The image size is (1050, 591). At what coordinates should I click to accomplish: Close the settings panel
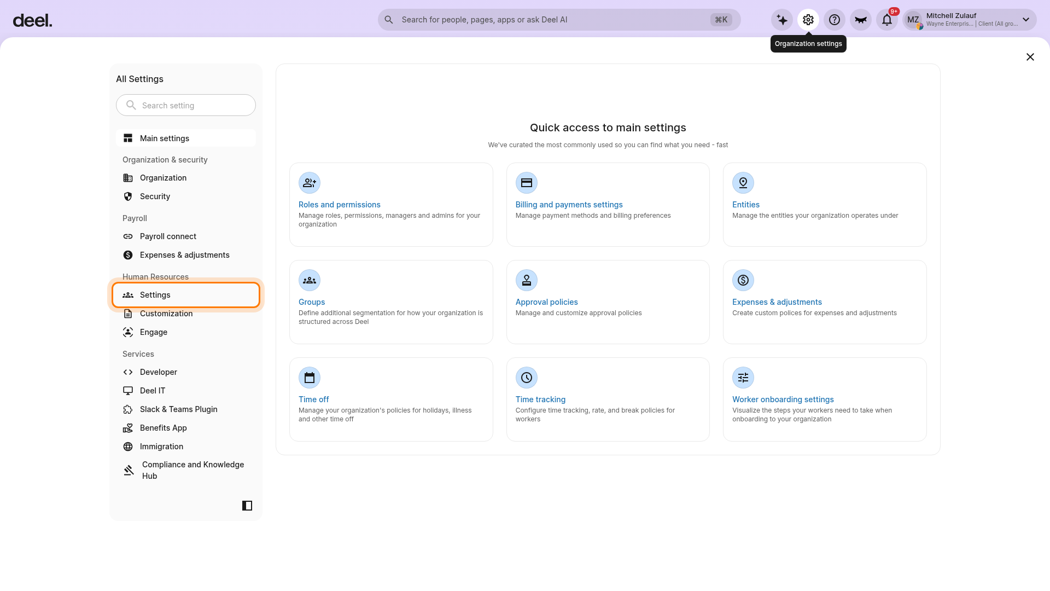(x=1030, y=57)
